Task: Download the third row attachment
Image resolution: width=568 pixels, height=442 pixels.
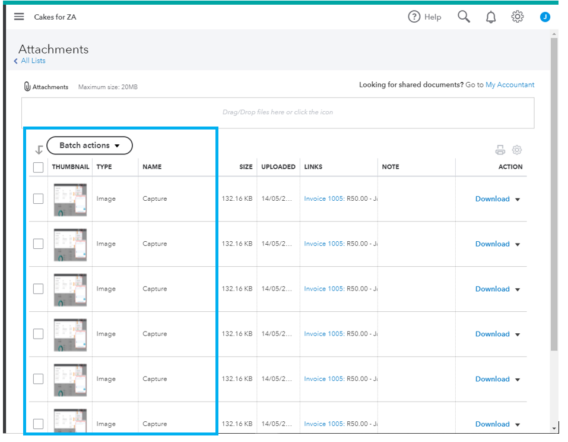Action: (x=492, y=289)
